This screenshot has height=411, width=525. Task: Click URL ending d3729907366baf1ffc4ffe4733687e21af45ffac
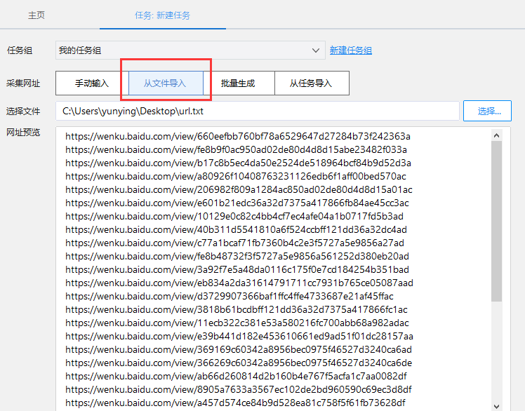point(230,297)
